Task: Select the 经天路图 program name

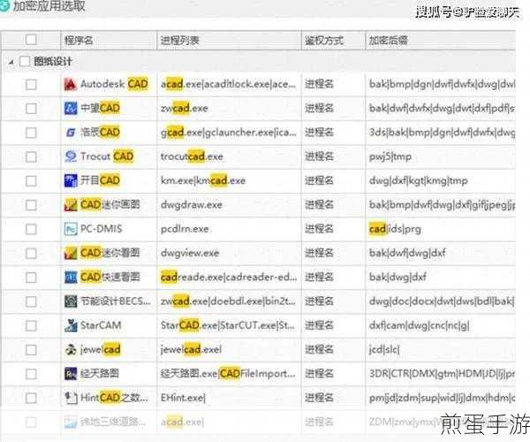Action: [100, 374]
